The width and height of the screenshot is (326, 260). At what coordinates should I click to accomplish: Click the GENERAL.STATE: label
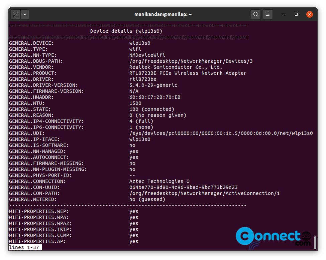tap(30, 109)
